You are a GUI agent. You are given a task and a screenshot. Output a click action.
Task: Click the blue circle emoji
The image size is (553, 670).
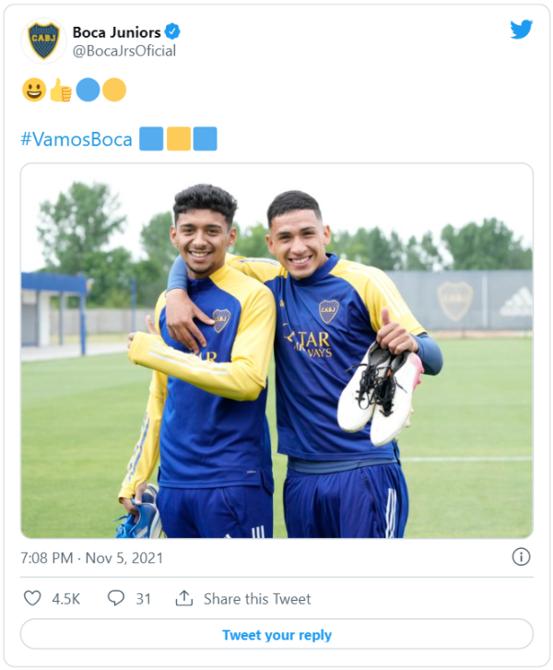click(x=88, y=90)
